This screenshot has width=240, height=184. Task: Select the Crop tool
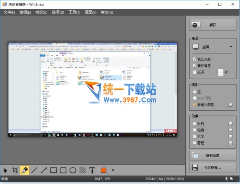tap(15, 170)
